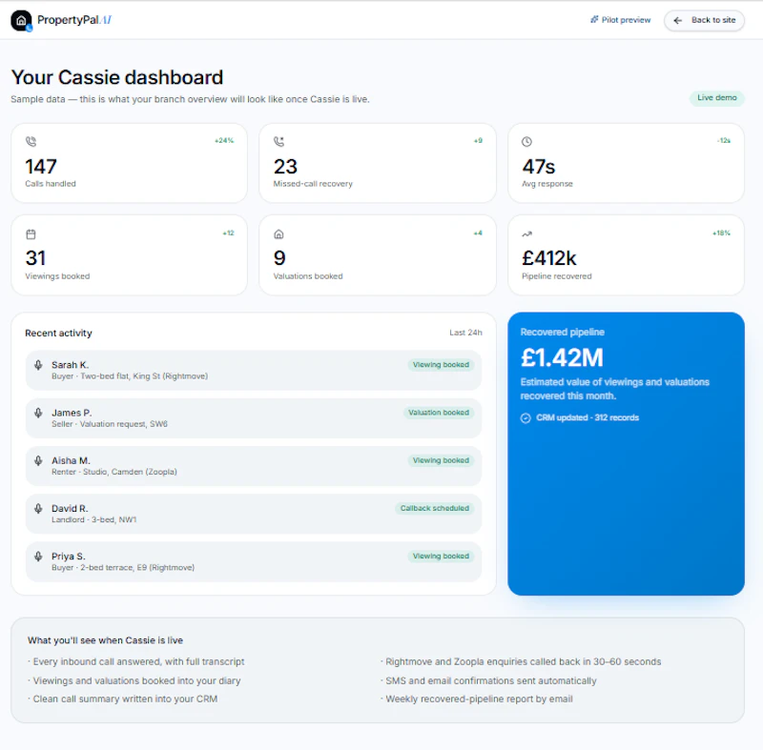Click the +4 change on Valuations booked
This screenshot has width=763, height=750.
[x=479, y=233]
